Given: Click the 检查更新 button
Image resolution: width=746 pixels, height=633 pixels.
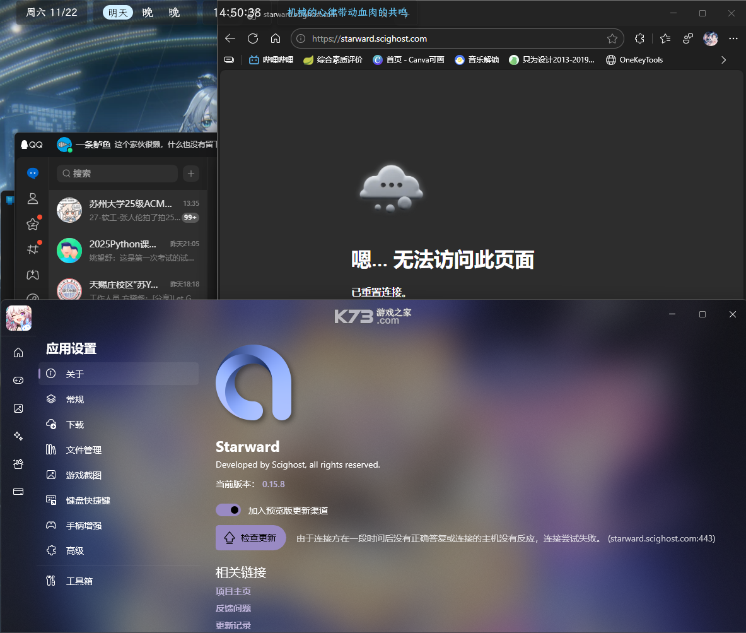Looking at the screenshot, I should tap(251, 538).
